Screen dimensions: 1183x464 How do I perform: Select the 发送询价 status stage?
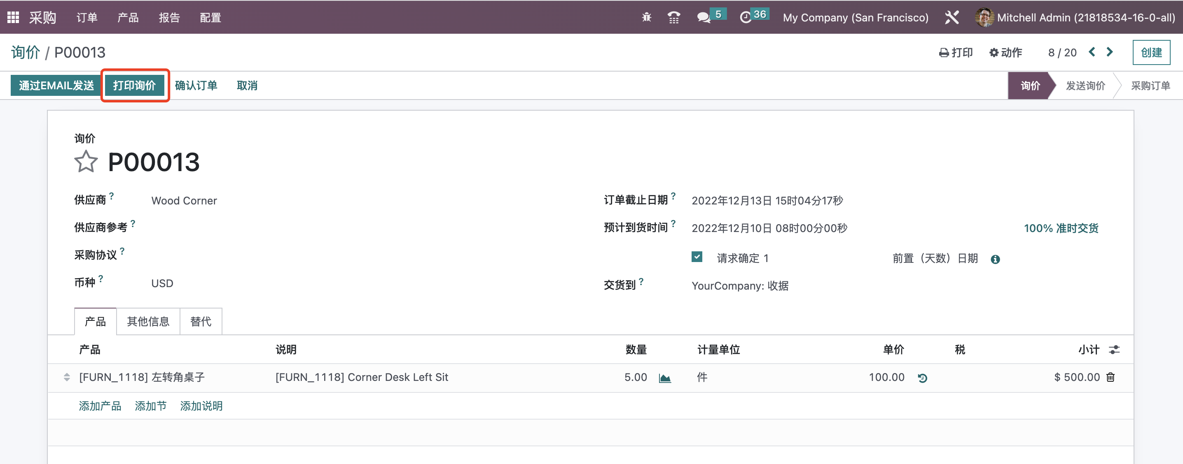[1085, 86]
